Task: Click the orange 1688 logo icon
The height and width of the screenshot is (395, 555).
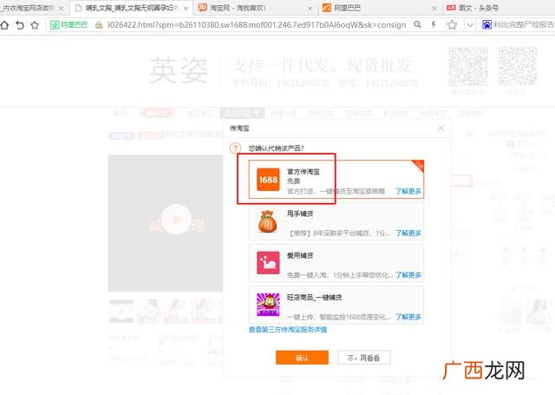Action: click(268, 180)
